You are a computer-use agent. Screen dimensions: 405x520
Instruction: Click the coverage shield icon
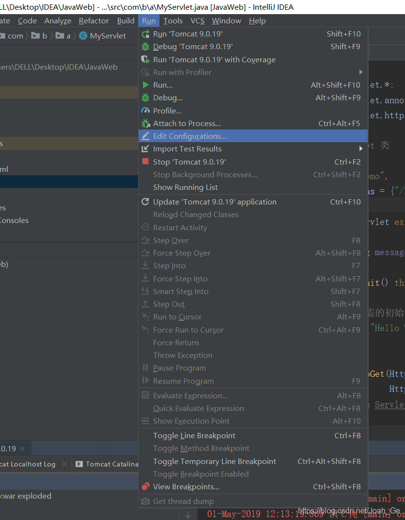[145, 60]
